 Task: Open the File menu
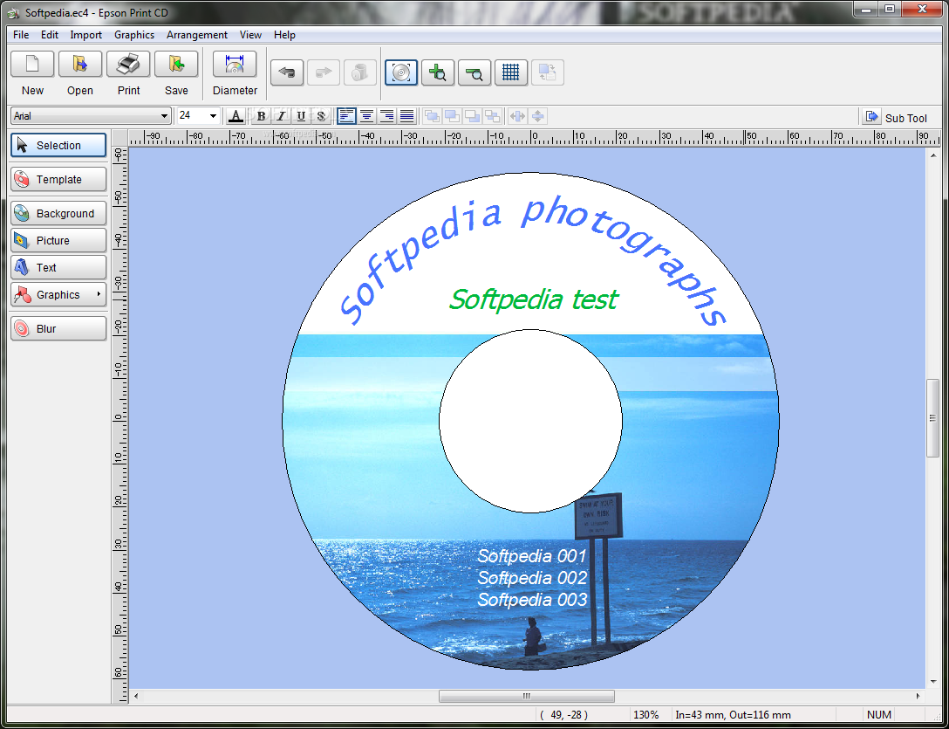(21, 35)
